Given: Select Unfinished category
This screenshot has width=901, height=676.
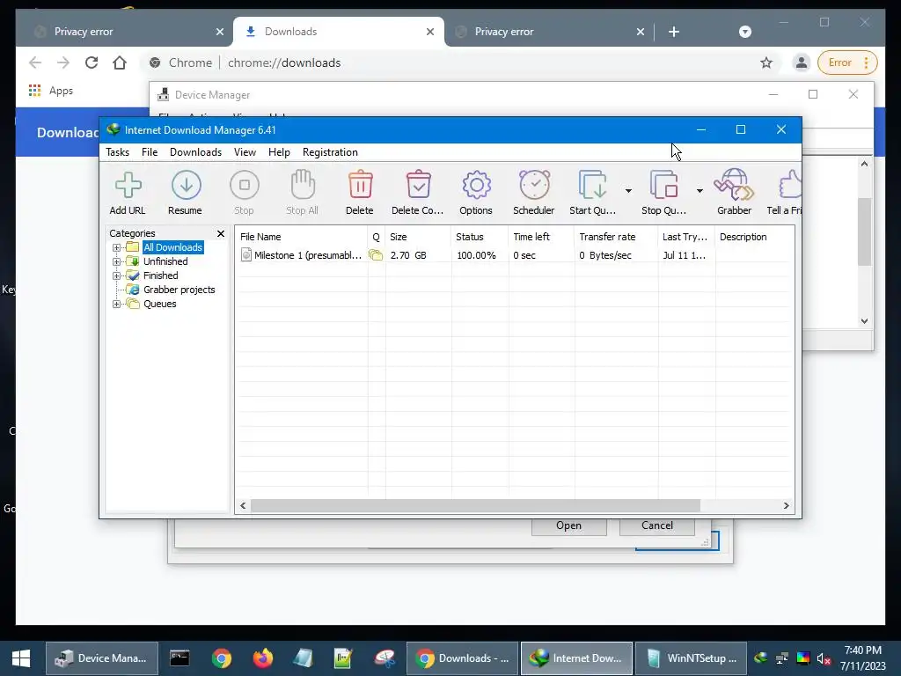Looking at the screenshot, I should [165, 261].
